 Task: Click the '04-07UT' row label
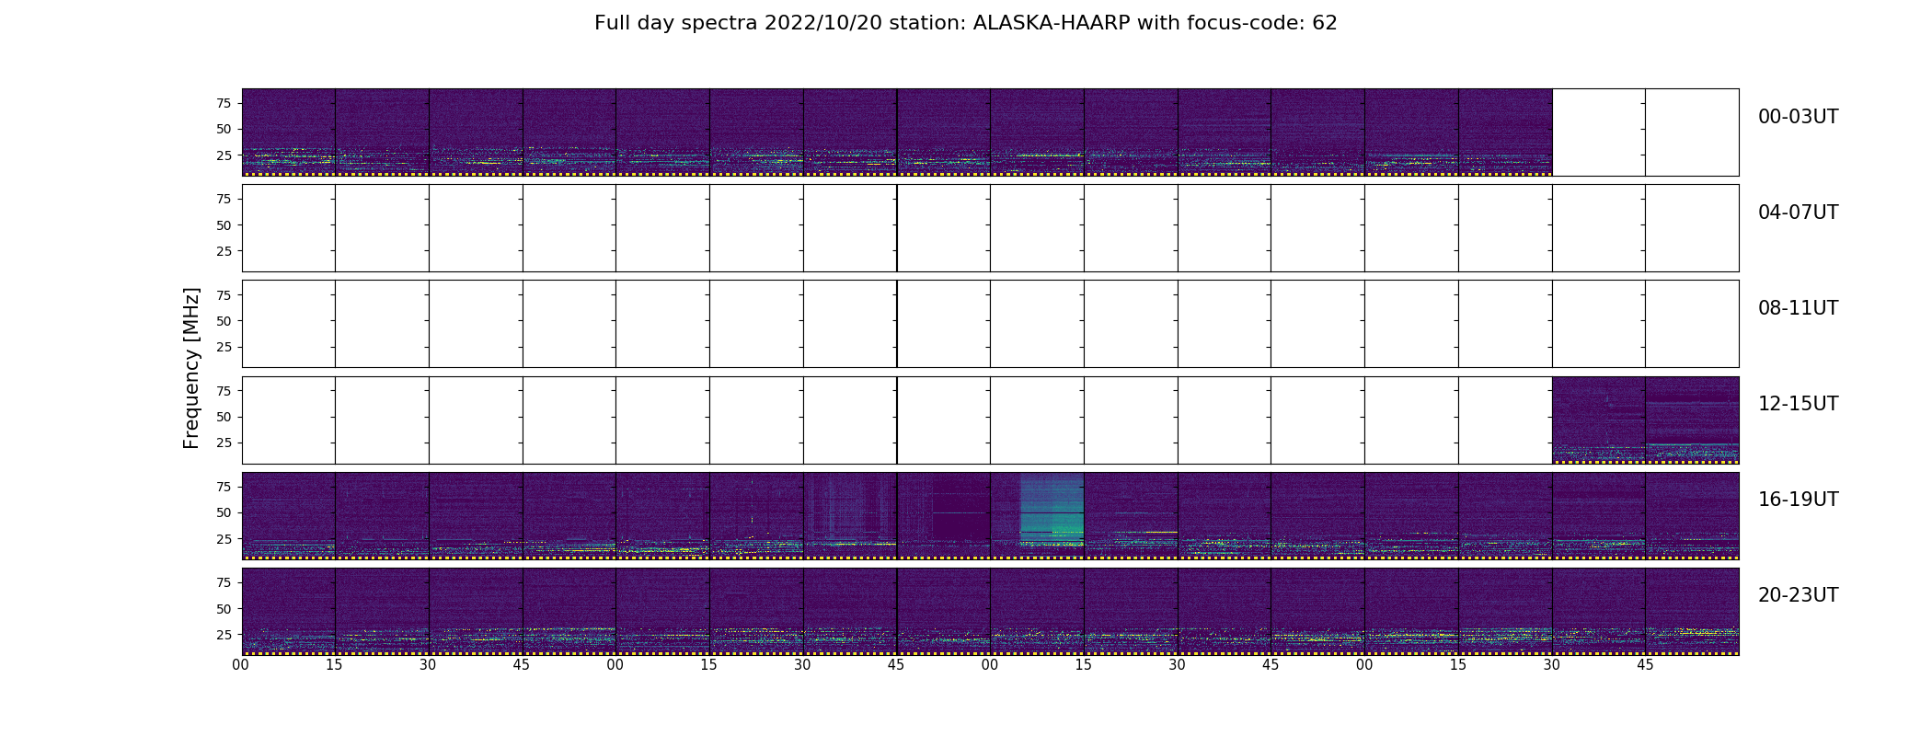pyautogui.click(x=1798, y=213)
